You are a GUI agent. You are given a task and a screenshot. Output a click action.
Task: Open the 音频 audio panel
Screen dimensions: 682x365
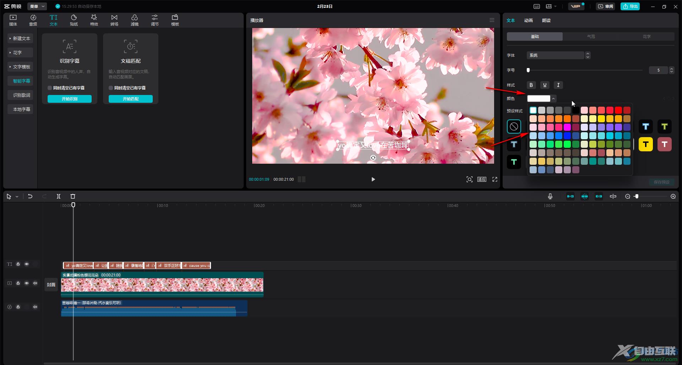coord(33,20)
